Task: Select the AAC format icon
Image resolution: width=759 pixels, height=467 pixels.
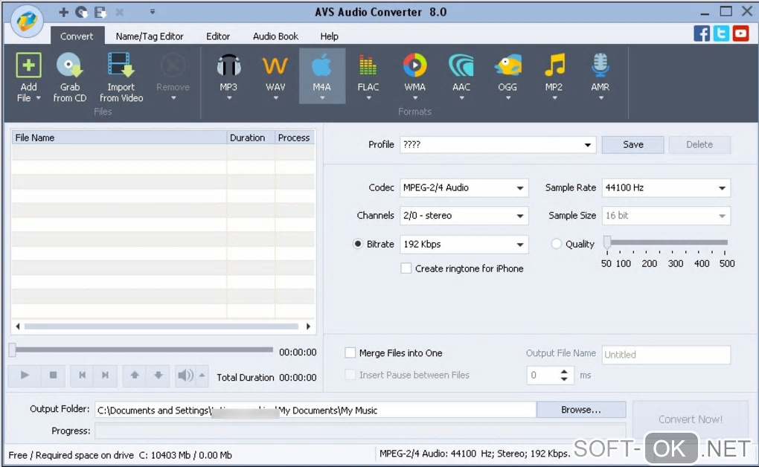Action: click(461, 65)
